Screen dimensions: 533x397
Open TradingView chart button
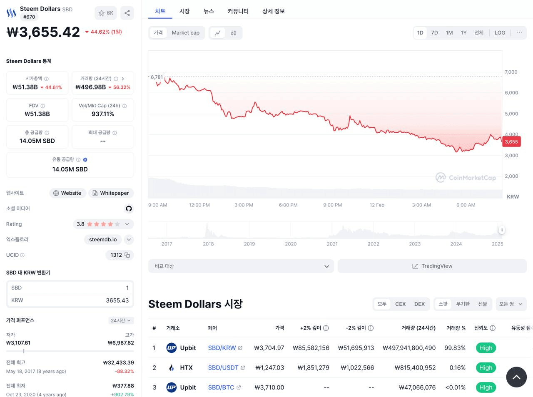(x=432, y=266)
